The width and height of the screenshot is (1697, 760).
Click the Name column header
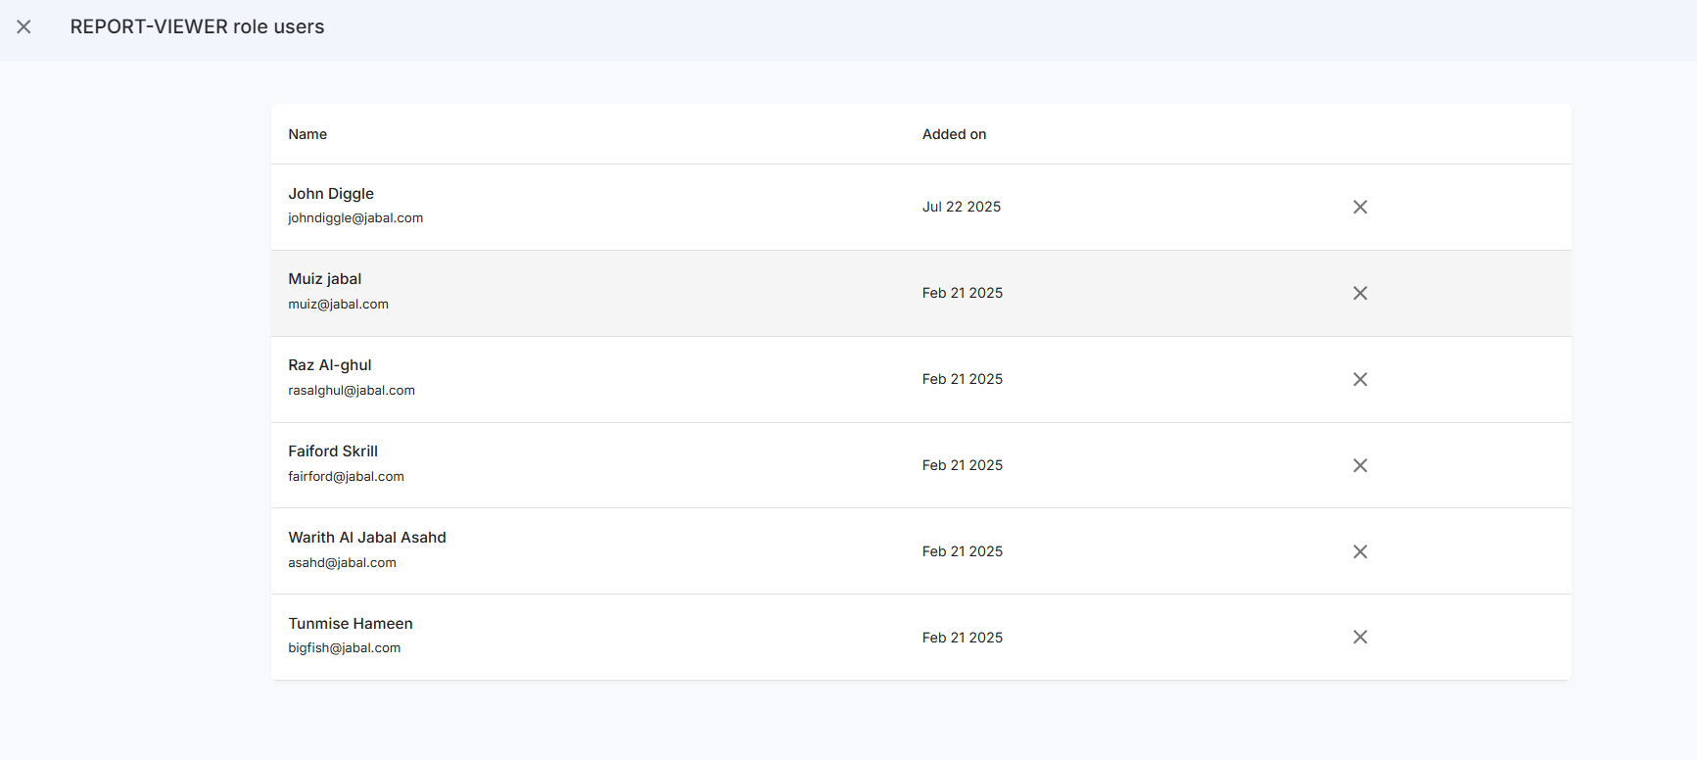(x=307, y=134)
